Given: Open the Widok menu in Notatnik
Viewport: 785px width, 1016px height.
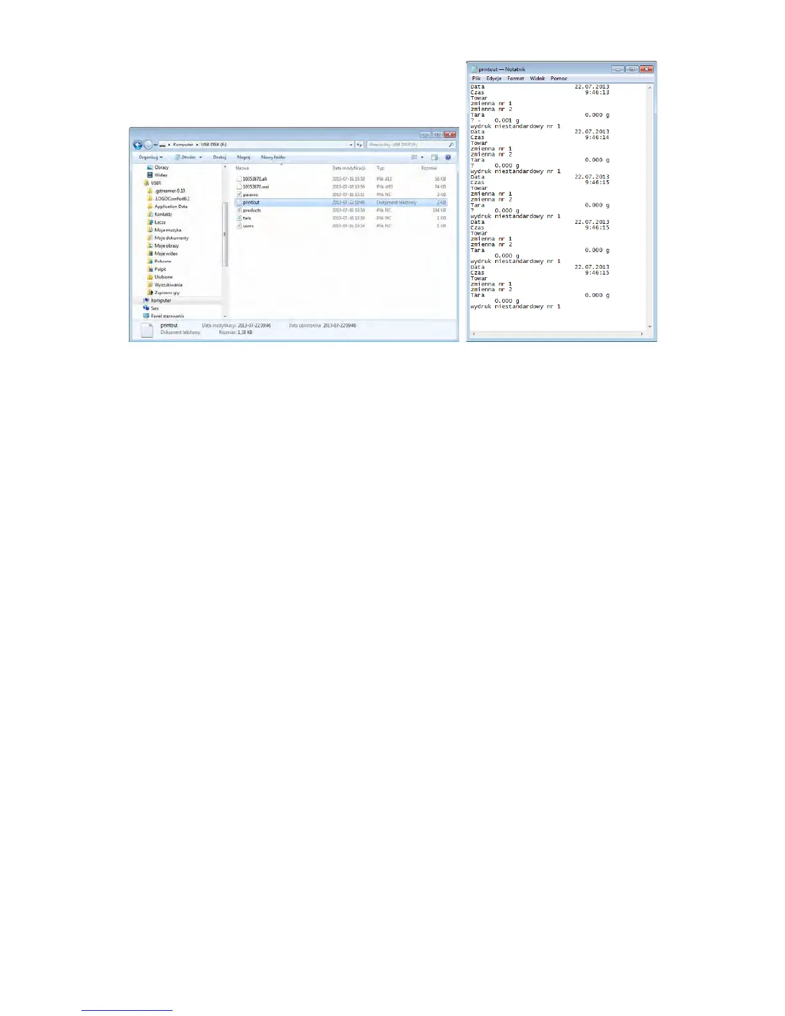Looking at the screenshot, I should coord(537,78).
